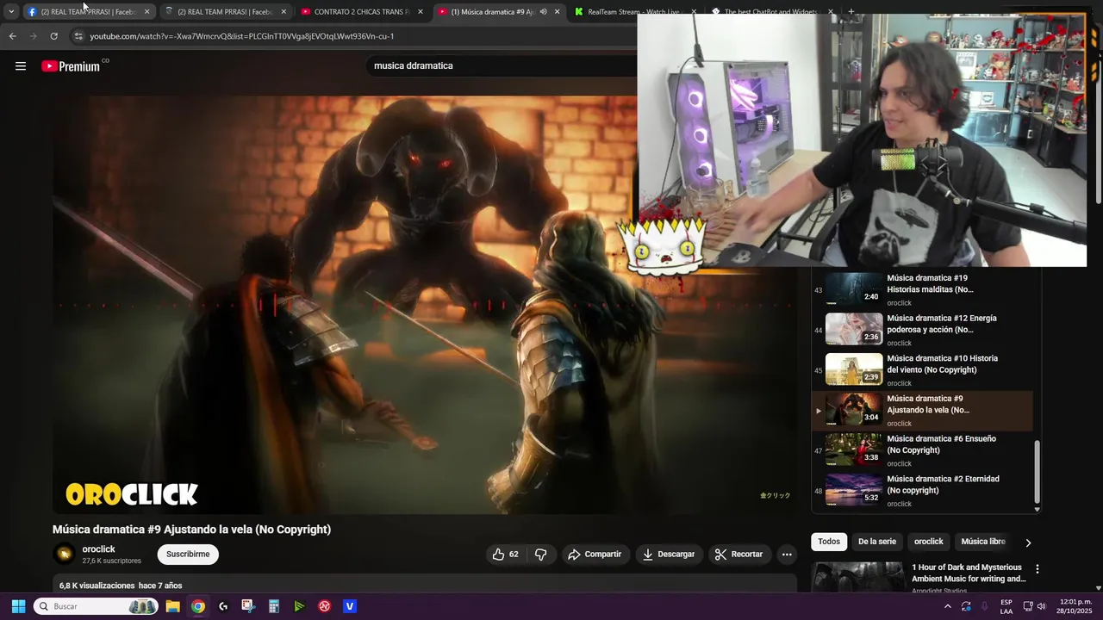Like the video with 62 likes

506,555
